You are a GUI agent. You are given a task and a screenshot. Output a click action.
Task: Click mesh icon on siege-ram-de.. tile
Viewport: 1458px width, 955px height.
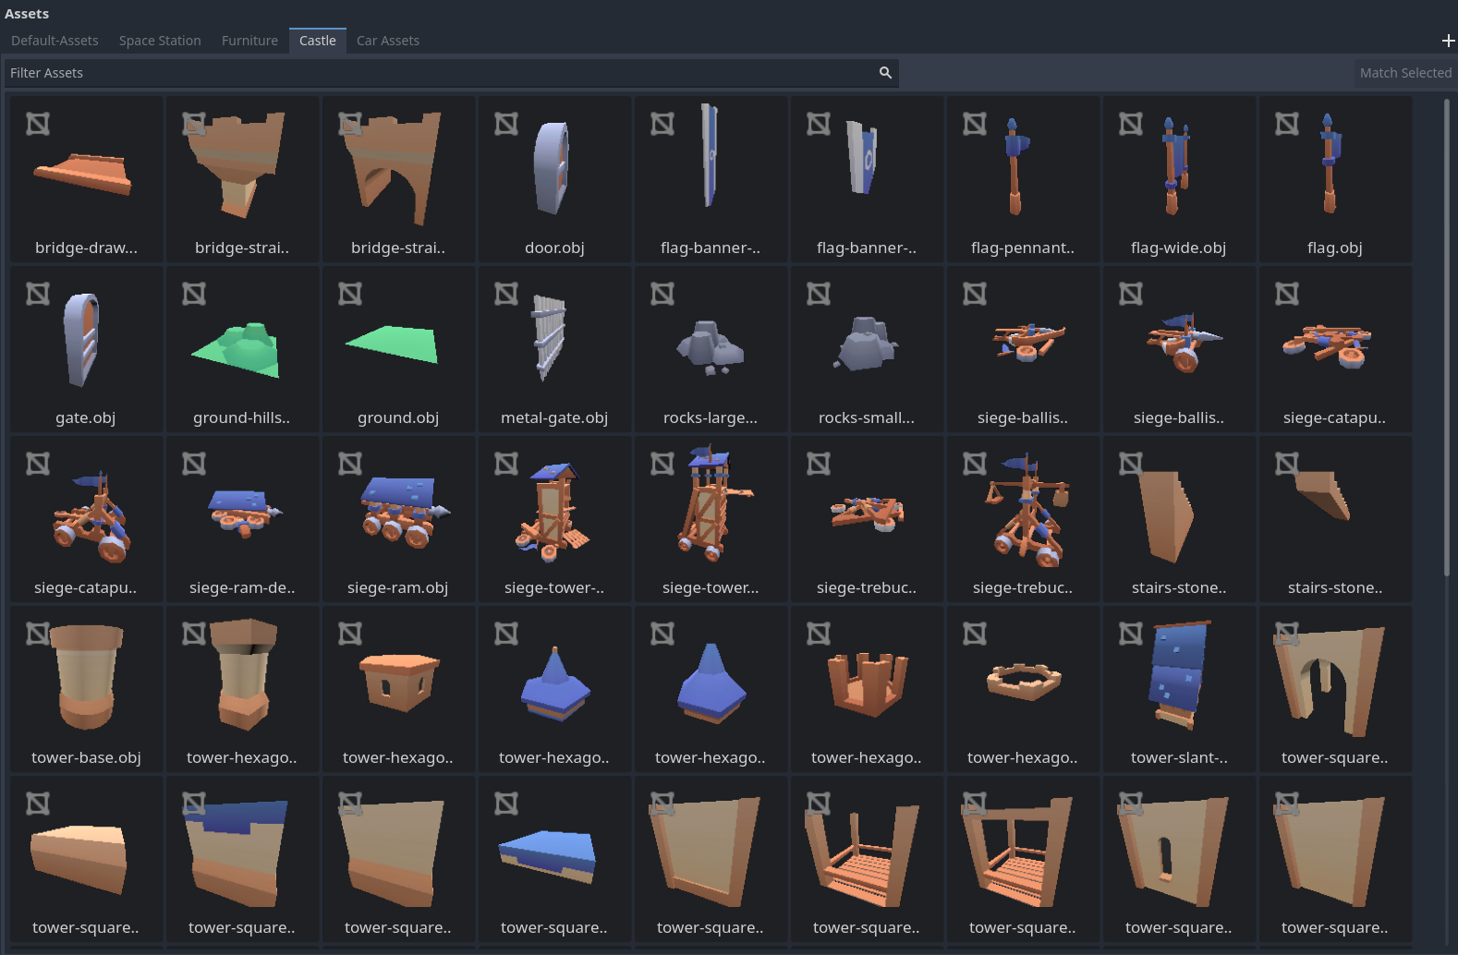194,464
